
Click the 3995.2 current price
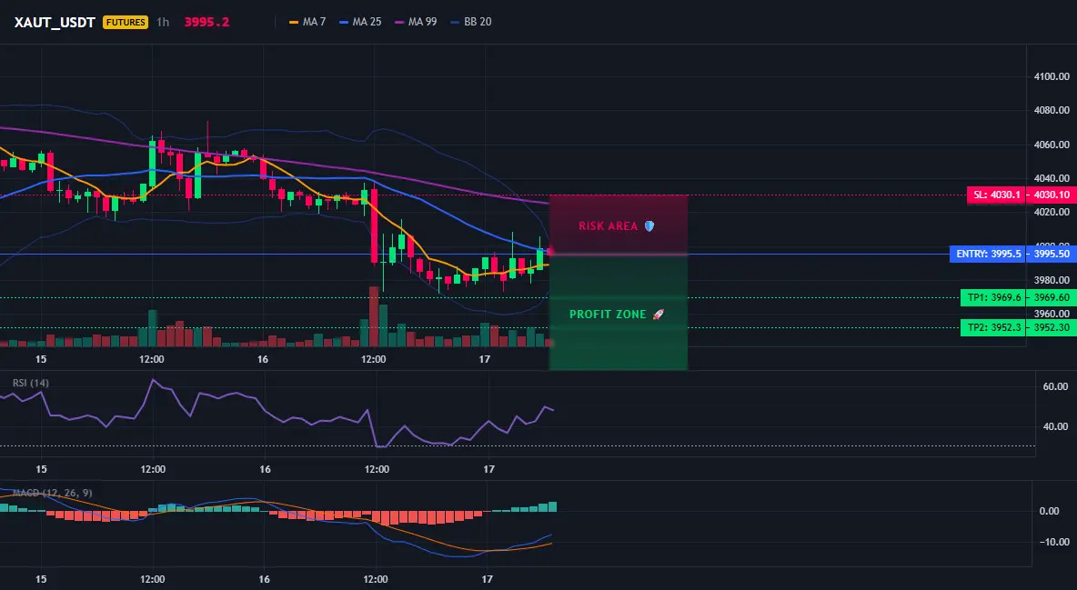coord(206,22)
